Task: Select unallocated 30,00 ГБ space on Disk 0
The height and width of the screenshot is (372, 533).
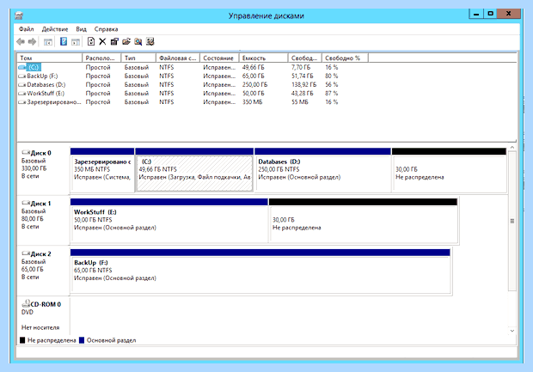Action: [x=449, y=170]
